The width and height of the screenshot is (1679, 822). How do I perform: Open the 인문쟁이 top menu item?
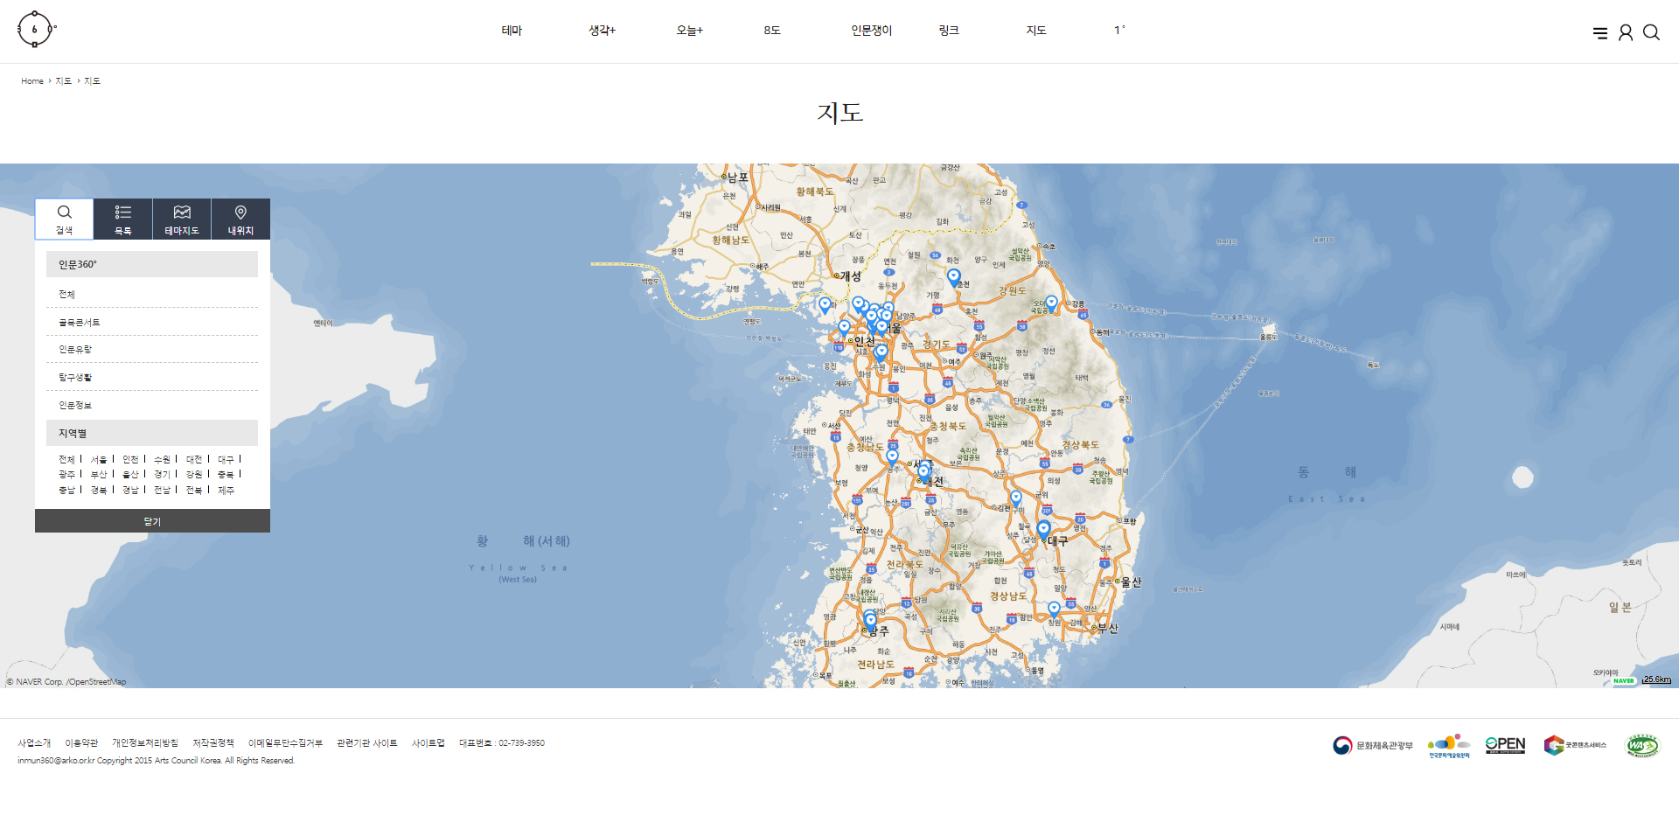[871, 31]
